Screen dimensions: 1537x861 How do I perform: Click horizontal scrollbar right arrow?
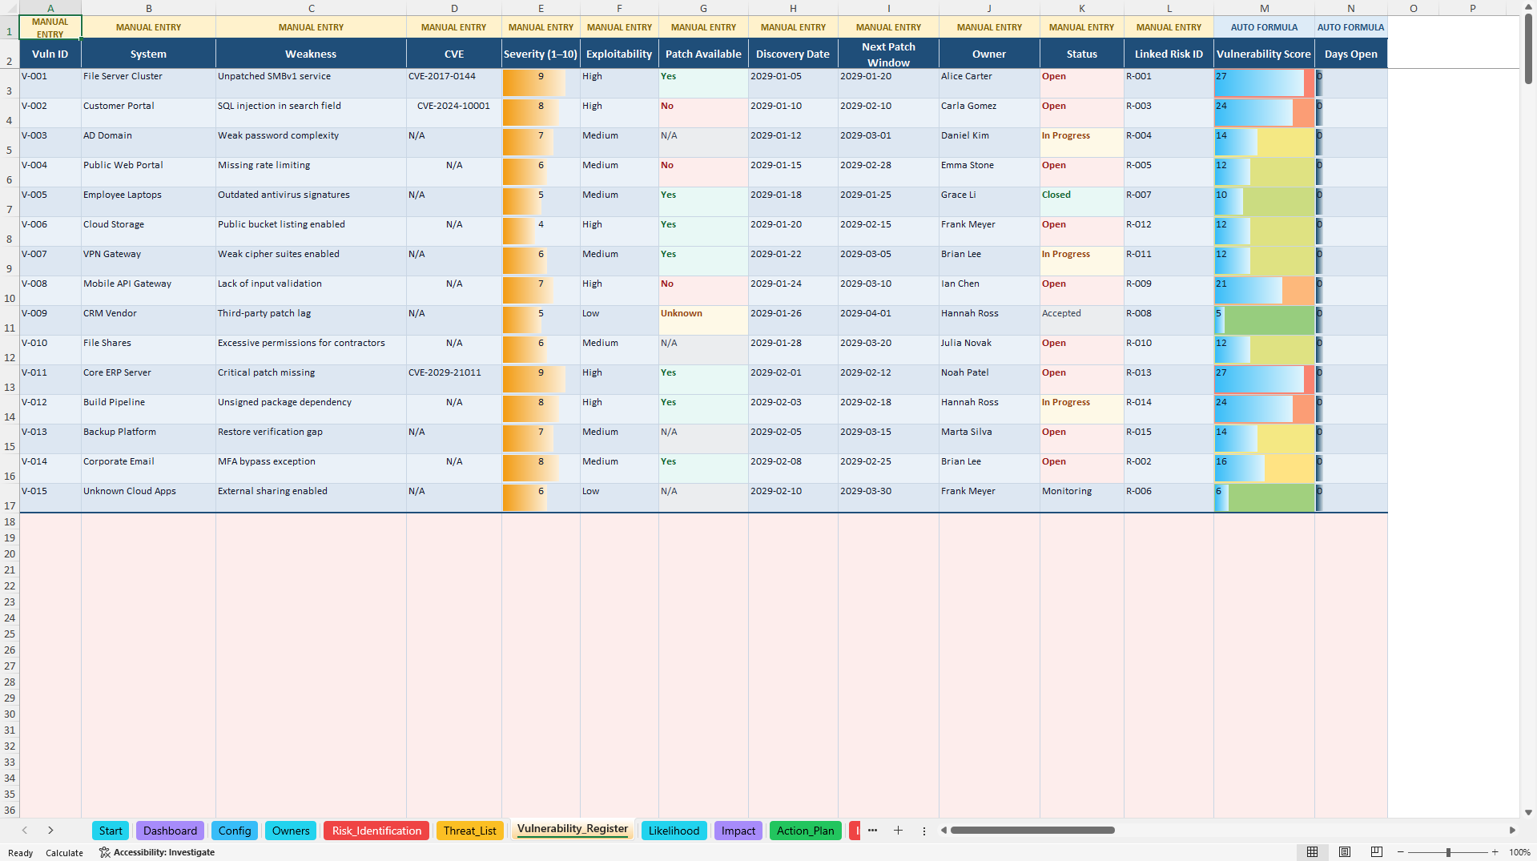[x=1512, y=831]
